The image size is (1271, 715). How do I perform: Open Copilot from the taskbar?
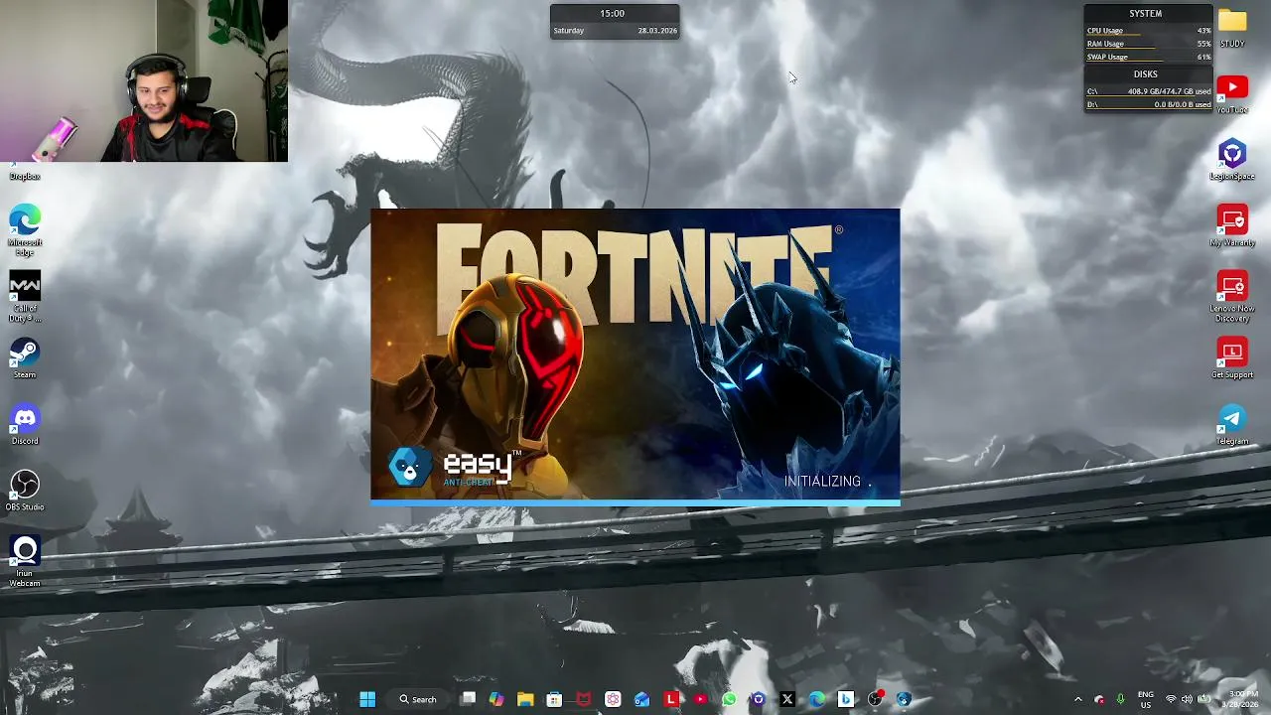[x=496, y=699]
